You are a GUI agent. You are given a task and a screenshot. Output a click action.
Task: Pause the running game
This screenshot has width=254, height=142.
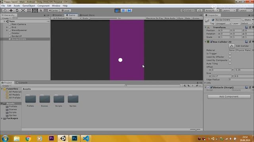(x=123, y=11)
